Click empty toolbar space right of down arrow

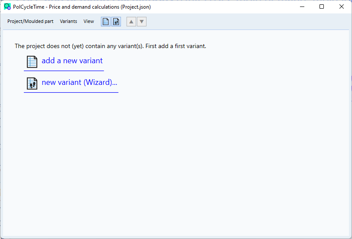pyautogui.click(x=247, y=22)
